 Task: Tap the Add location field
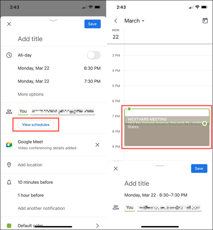click(30, 165)
